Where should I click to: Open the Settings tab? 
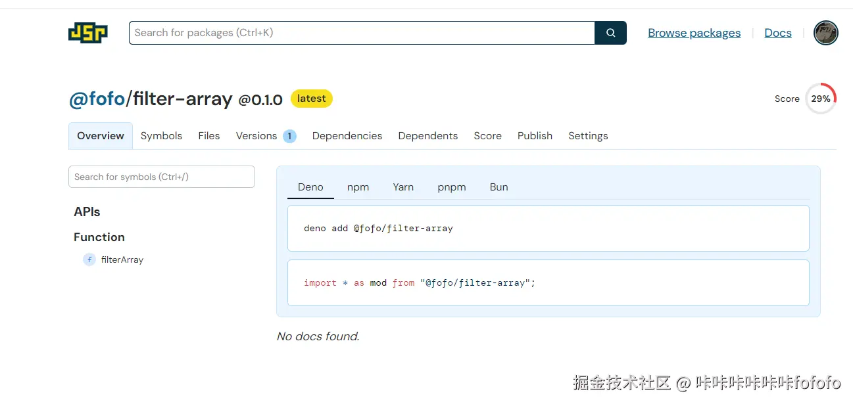(x=588, y=136)
